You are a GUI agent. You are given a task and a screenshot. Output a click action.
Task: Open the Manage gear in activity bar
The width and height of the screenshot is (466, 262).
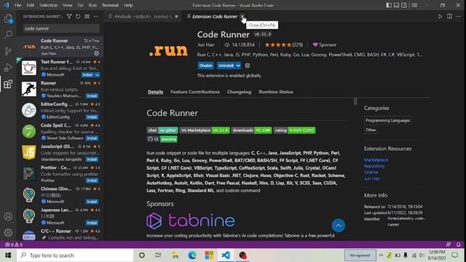(8, 232)
